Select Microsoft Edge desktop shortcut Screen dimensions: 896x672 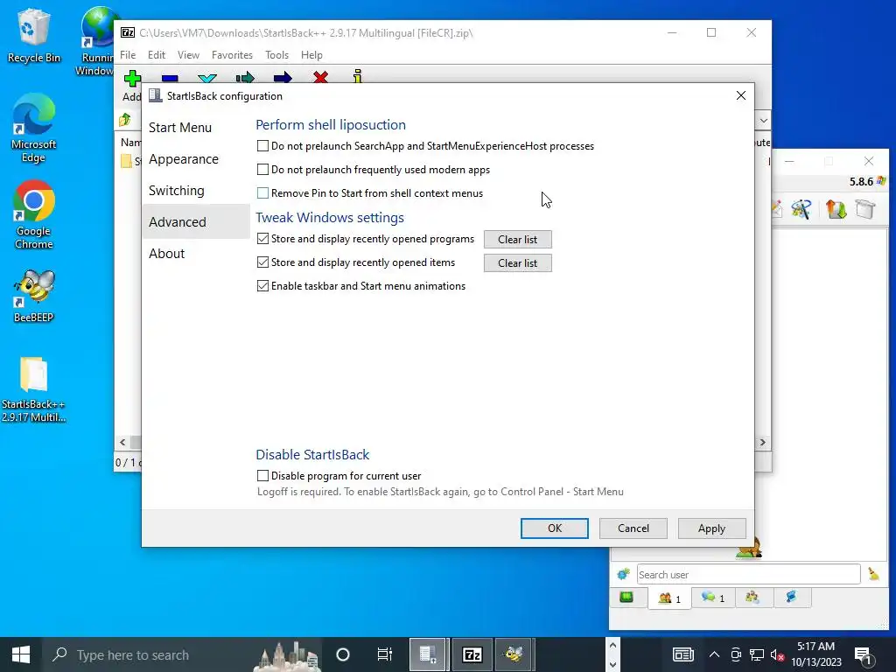click(x=33, y=129)
